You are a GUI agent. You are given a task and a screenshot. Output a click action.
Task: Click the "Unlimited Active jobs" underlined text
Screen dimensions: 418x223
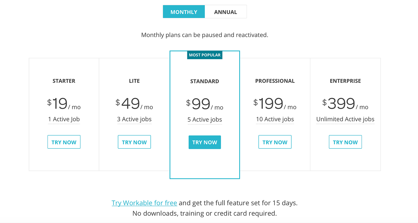click(x=345, y=119)
